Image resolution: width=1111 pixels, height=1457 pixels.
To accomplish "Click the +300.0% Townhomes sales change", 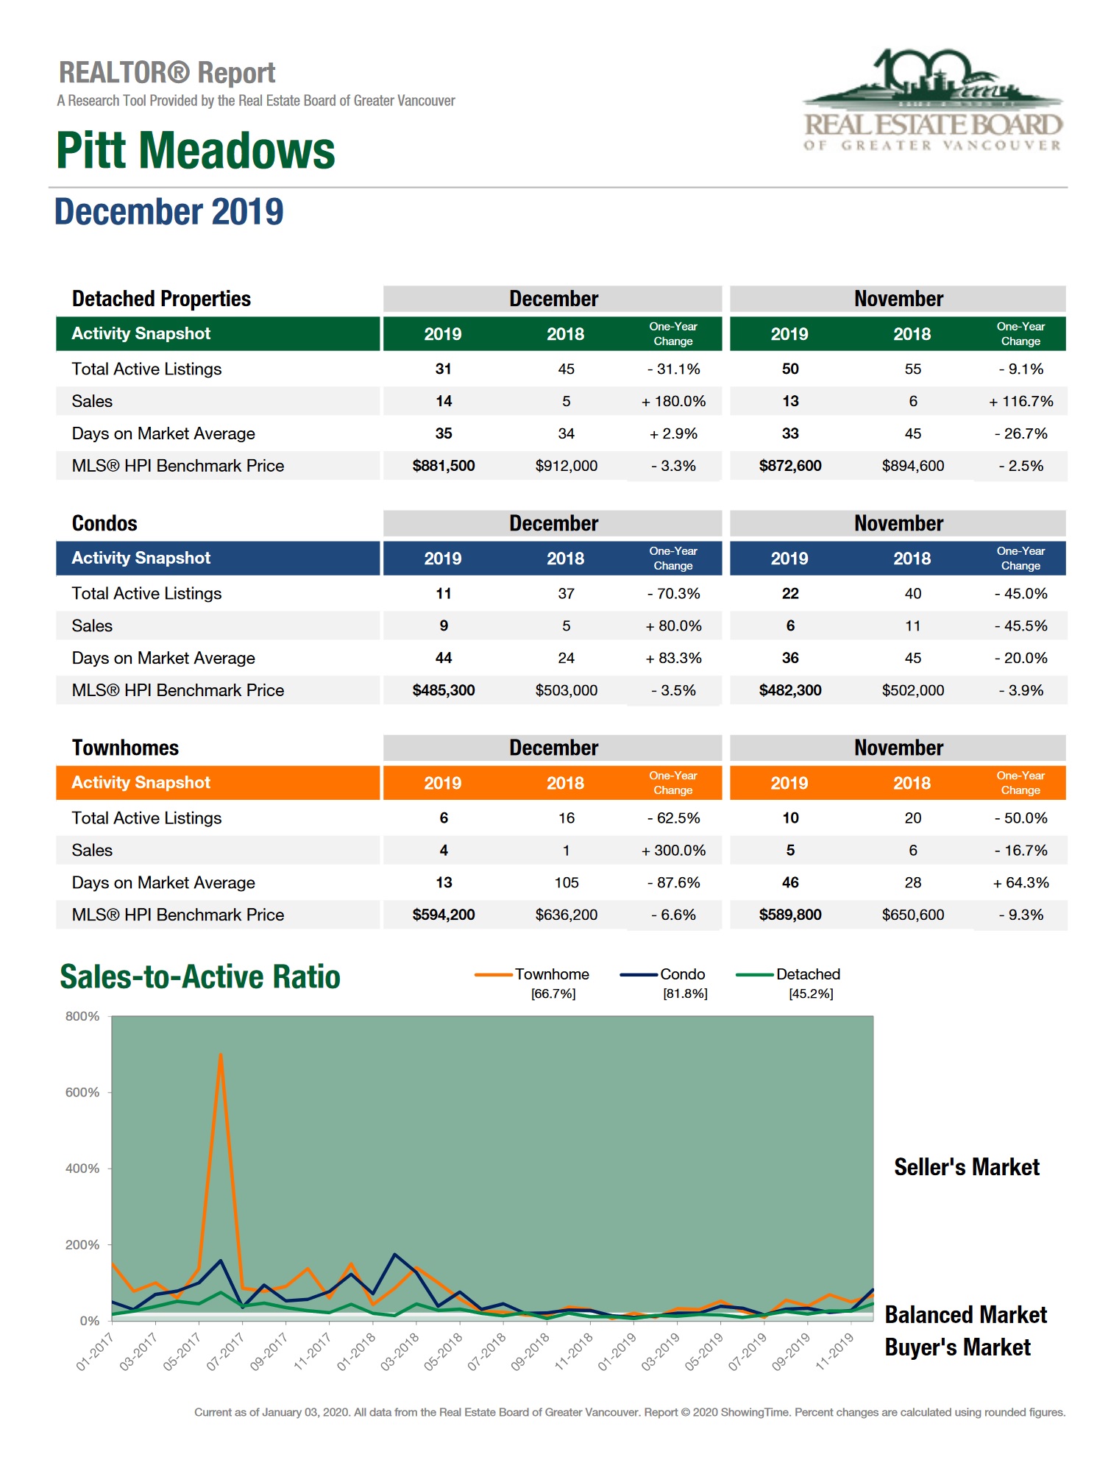I will point(673,851).
